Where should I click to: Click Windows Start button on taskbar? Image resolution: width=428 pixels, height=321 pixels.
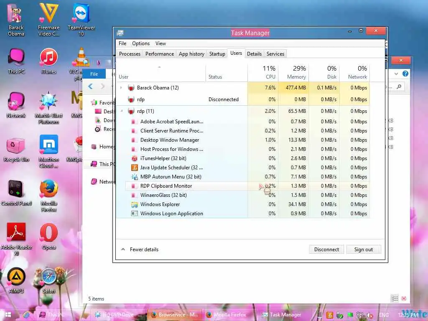tap(8, 315)
